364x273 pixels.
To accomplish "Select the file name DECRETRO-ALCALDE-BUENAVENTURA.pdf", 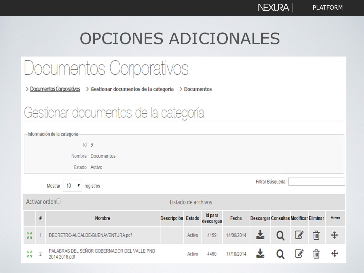I will (90, 235).
